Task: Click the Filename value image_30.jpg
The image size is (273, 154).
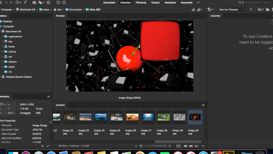Action: pos(40,125)
